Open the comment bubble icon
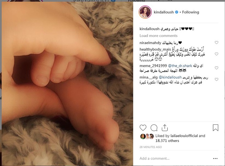Screen dimensions: 225x166 pyautogui.click(x=154, y=128)
